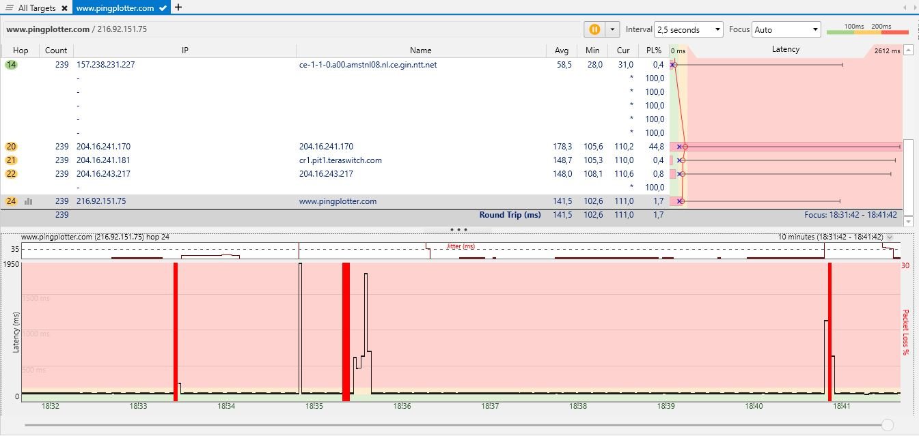The height and width of the screenshot is (436, 919).
Task: Select the hop 24 orange badge
Action: point(11,201)
